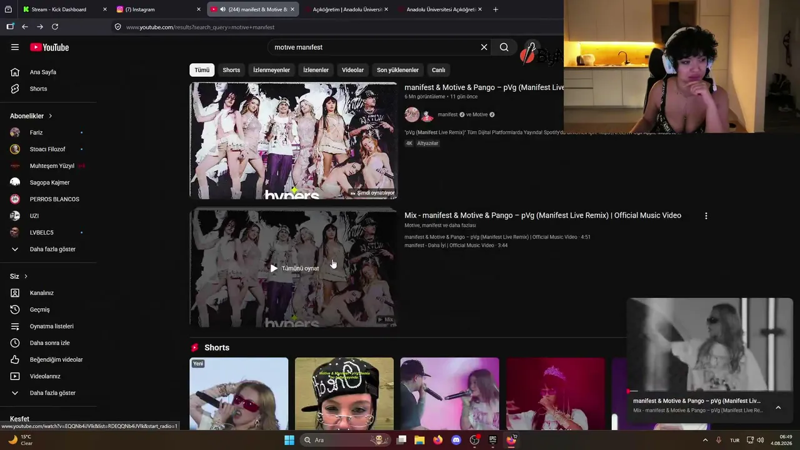The width and height of the screenshot is (800, 450).
Task: Go forward with the browser forward arrow
Action: (40, 27)
